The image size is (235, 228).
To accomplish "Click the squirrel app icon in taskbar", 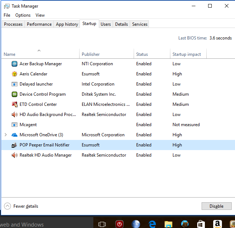I will click(x=185, y=224).
